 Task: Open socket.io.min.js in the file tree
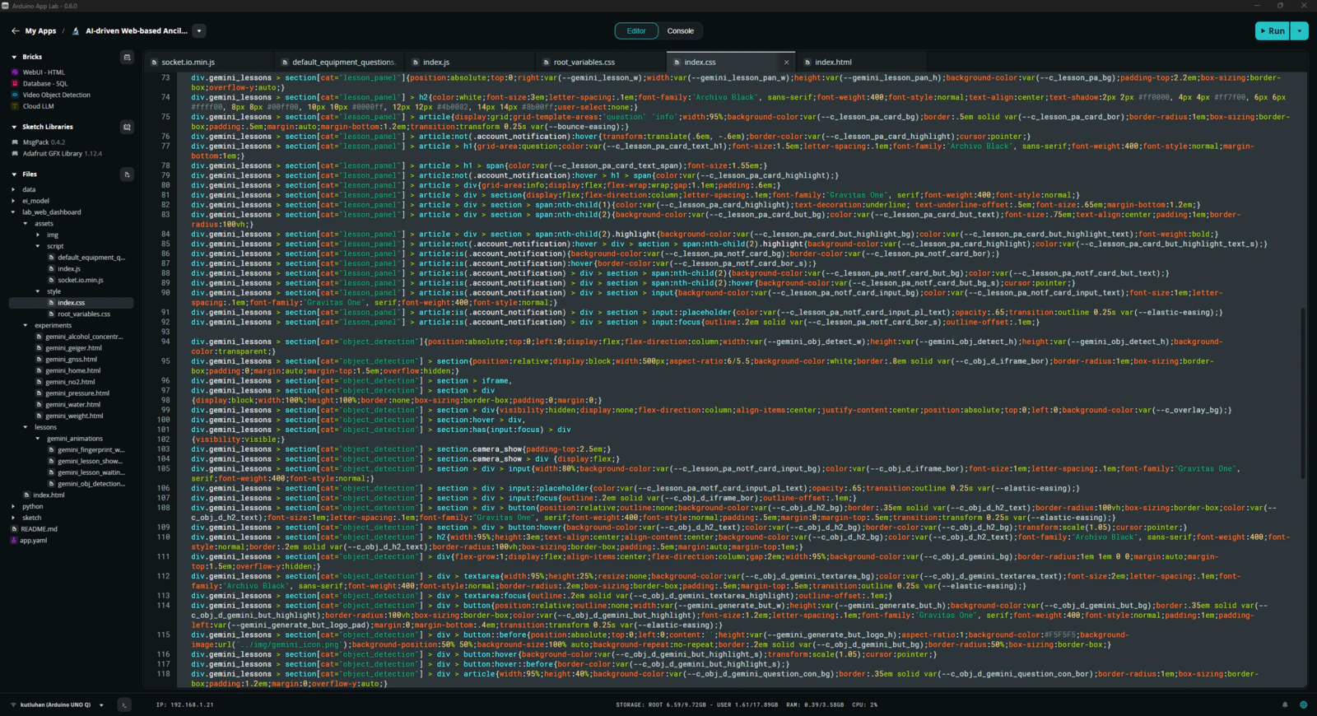coord(81,281)
